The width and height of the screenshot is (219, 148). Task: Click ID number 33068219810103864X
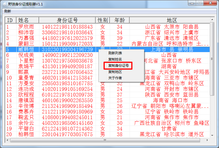point(67,32)
